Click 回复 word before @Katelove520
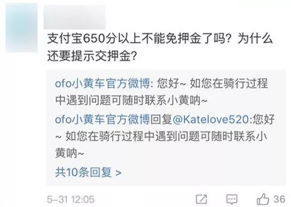 point(161,120)
